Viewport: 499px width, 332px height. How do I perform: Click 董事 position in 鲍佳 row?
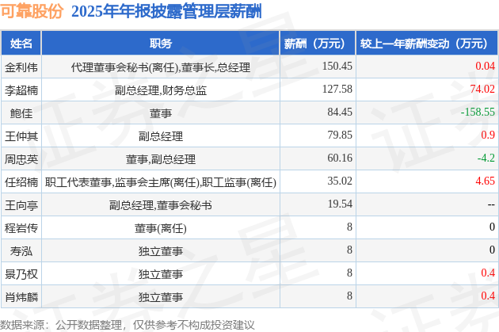161,113
